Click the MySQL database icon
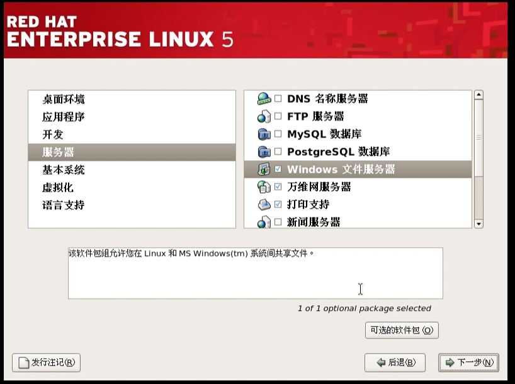515x384 pixels. pos(264,134)
